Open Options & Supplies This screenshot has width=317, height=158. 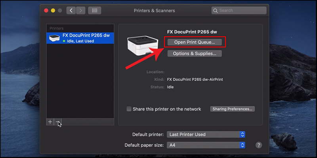tap(195, 53)
